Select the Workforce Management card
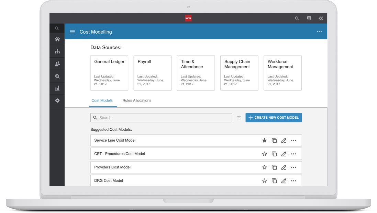Viewport: 377px width, 213px height. pos(282,73)
